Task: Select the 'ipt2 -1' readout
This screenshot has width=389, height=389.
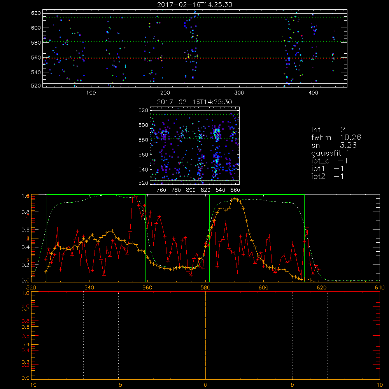Action: pyautogui.click(x=328, y=176)
